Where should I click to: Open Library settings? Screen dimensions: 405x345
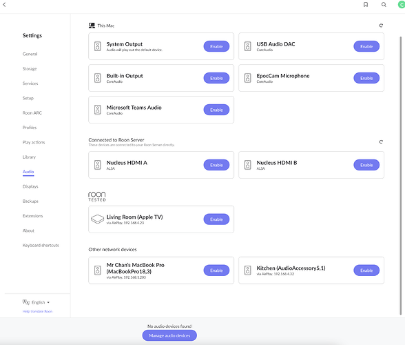pos(29,157)
